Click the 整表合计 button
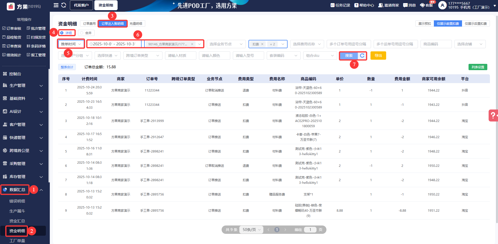 tap(67, 67)
